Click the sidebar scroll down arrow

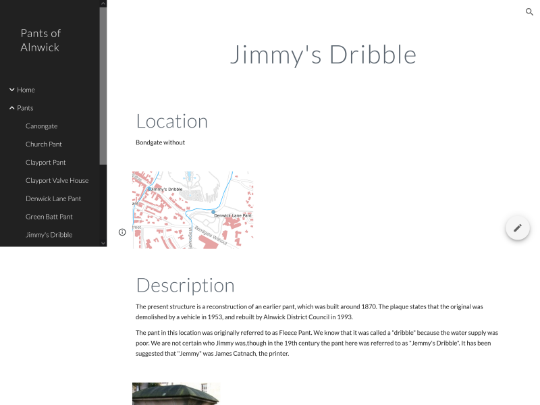click(103, 243)
